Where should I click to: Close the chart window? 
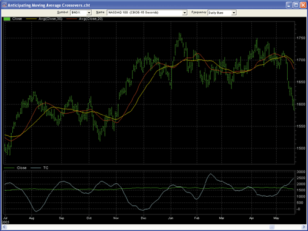(x=303, y=5)
